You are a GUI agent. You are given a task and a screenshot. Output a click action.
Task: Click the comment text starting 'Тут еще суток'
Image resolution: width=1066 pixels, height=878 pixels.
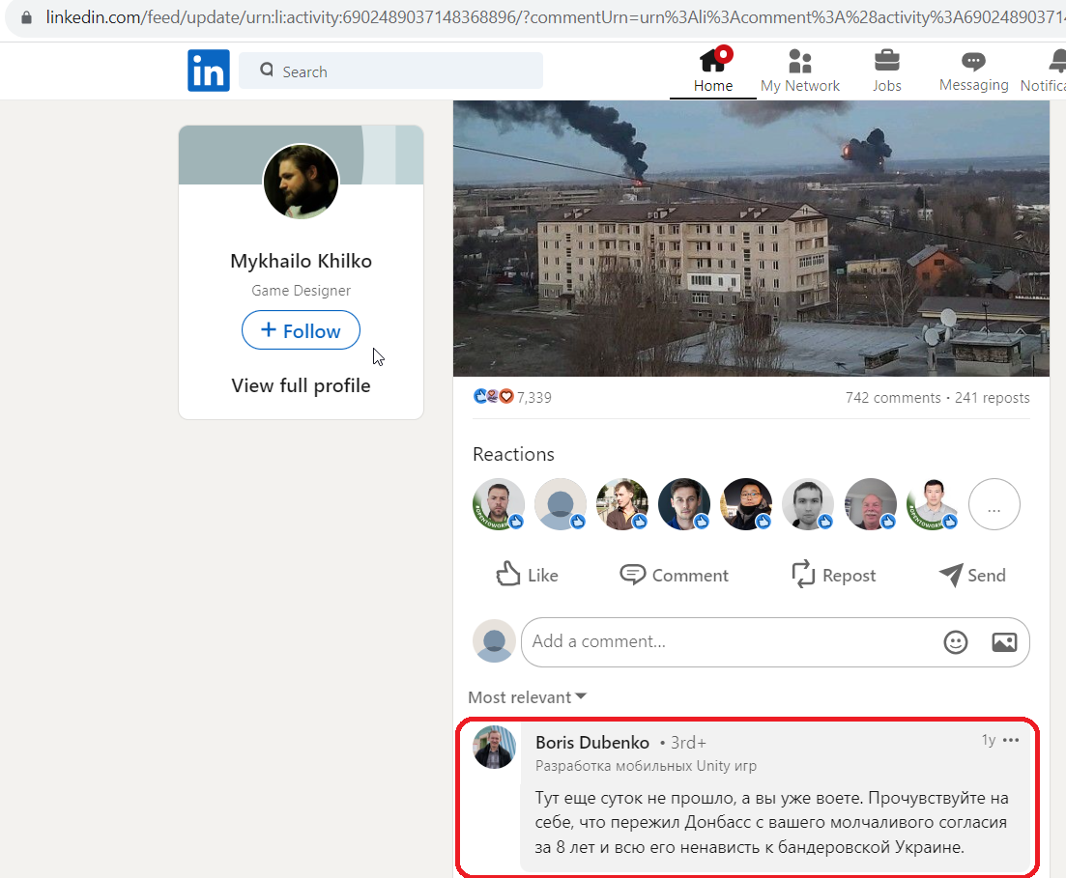point(771,822)
